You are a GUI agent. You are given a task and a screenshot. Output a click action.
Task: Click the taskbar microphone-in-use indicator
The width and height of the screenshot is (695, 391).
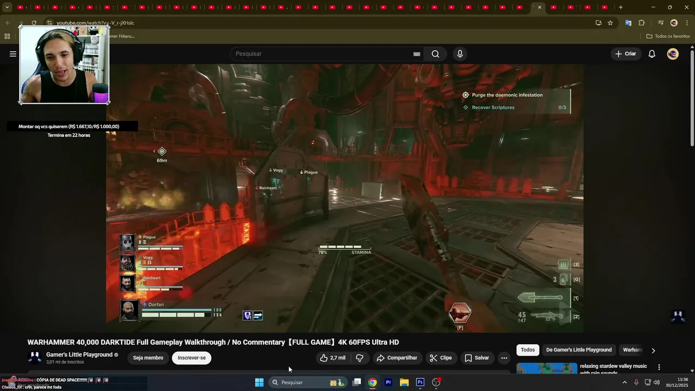[x=636, y=382]
